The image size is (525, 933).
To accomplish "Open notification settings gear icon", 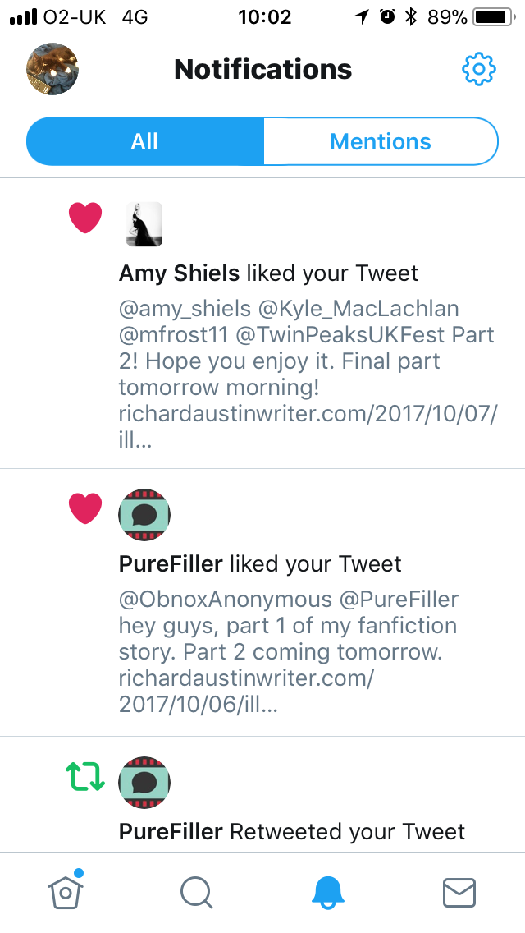I will (479, 69).
